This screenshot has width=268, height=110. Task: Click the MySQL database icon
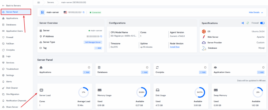click(204, 48)
